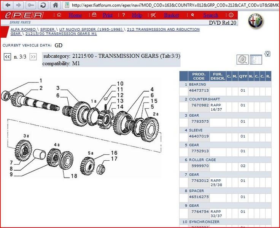Click the browser back arrow button

pos(8,5)
